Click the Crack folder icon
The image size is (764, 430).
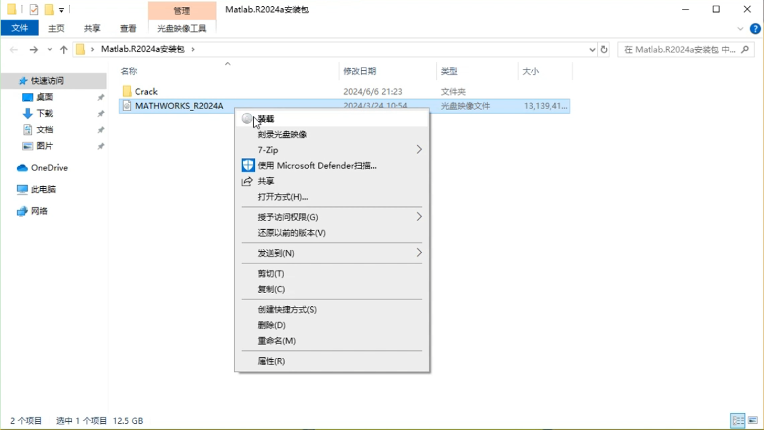[127, 92]
